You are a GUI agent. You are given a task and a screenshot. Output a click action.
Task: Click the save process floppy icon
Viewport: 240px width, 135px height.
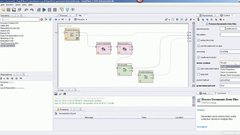tap(14, 10)
